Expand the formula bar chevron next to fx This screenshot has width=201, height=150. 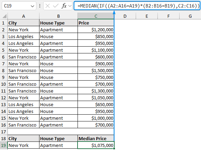click(x=70, y=6)
